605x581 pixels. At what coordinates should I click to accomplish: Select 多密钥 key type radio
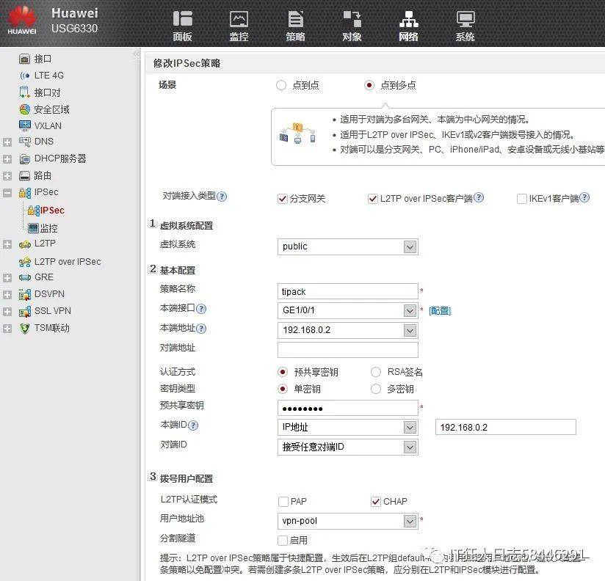point(375,389)
